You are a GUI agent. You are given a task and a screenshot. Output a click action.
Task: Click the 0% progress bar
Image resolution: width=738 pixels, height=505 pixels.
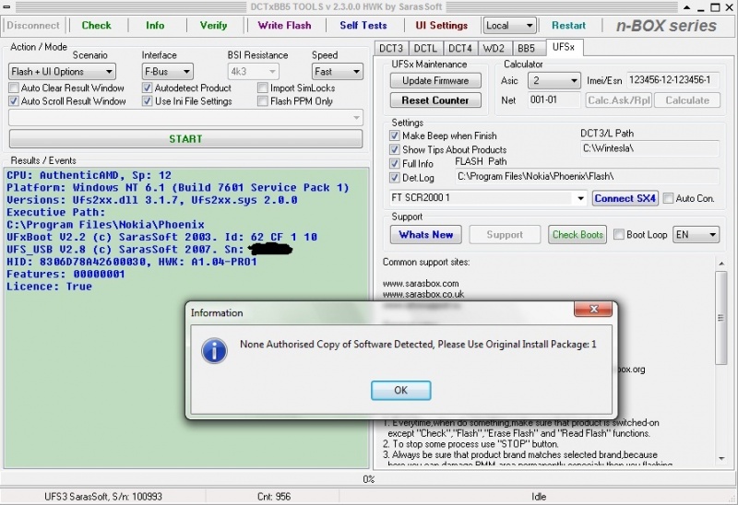pos(368,479)
